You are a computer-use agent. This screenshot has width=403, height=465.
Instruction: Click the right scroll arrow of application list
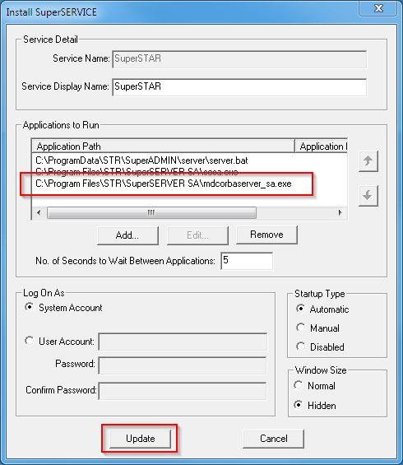340,212
